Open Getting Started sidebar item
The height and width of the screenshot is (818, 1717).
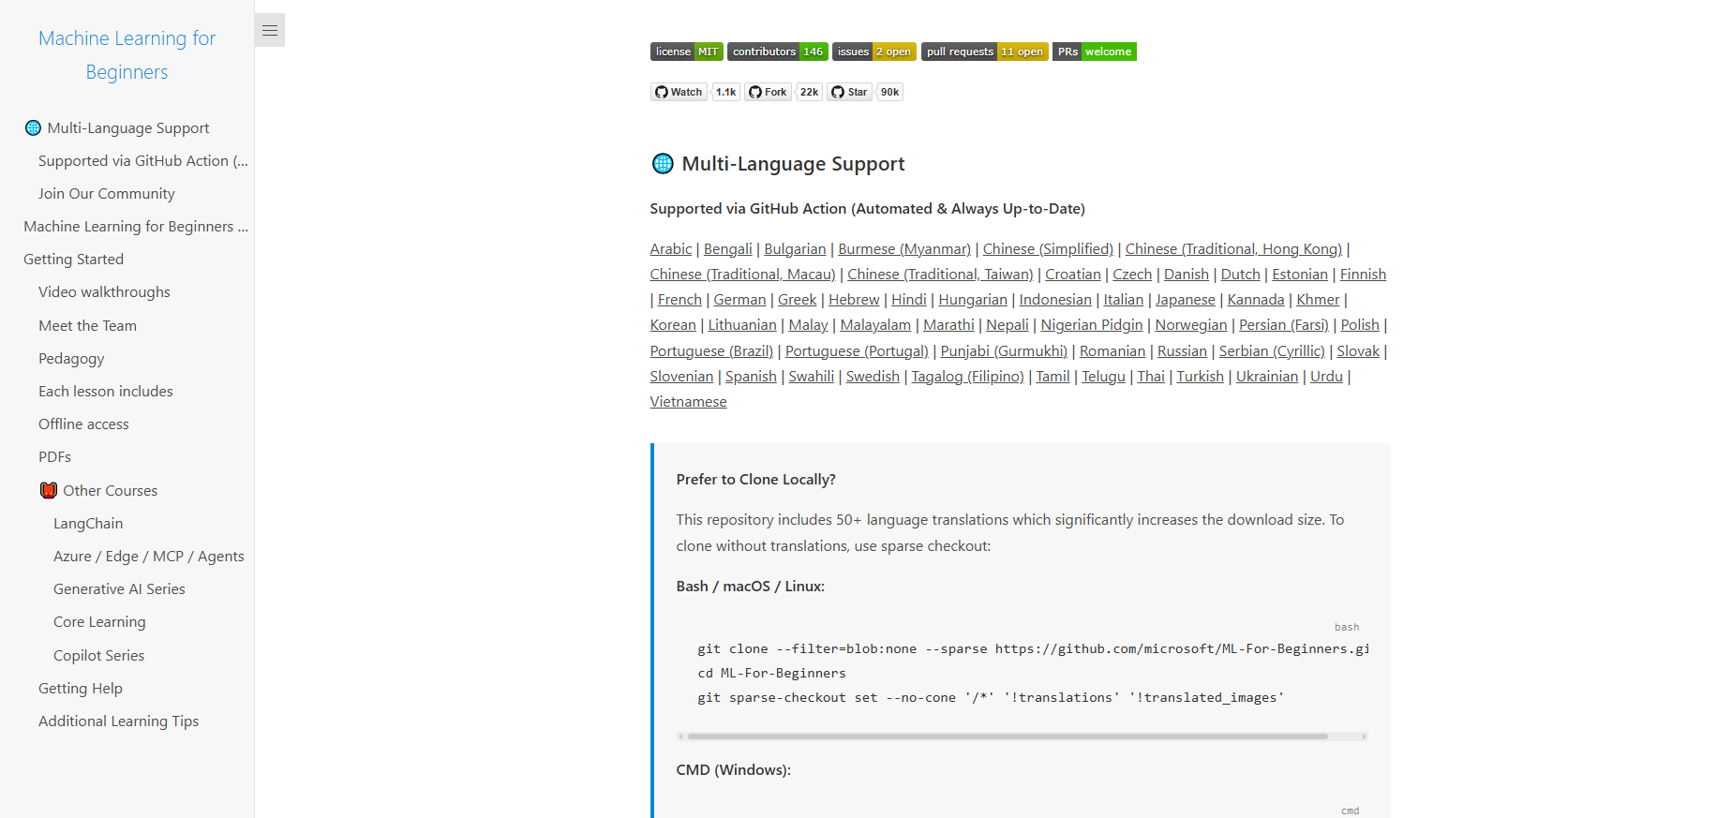pos(74,260)
